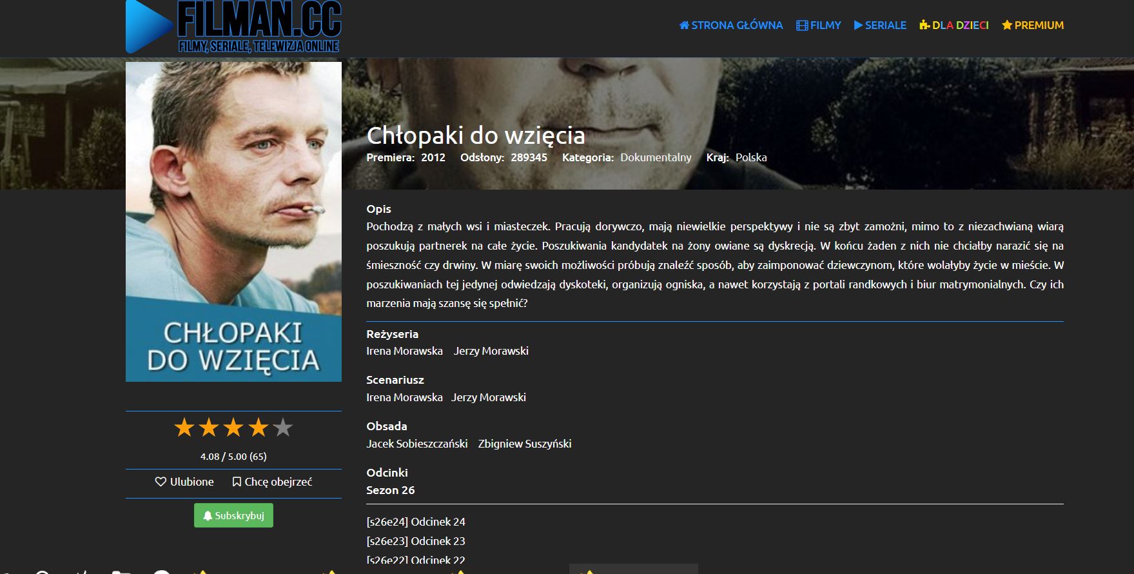Viewport: 1134px width, 574px height.
Task: Open the Premium page
Action: click(1033, 25)
